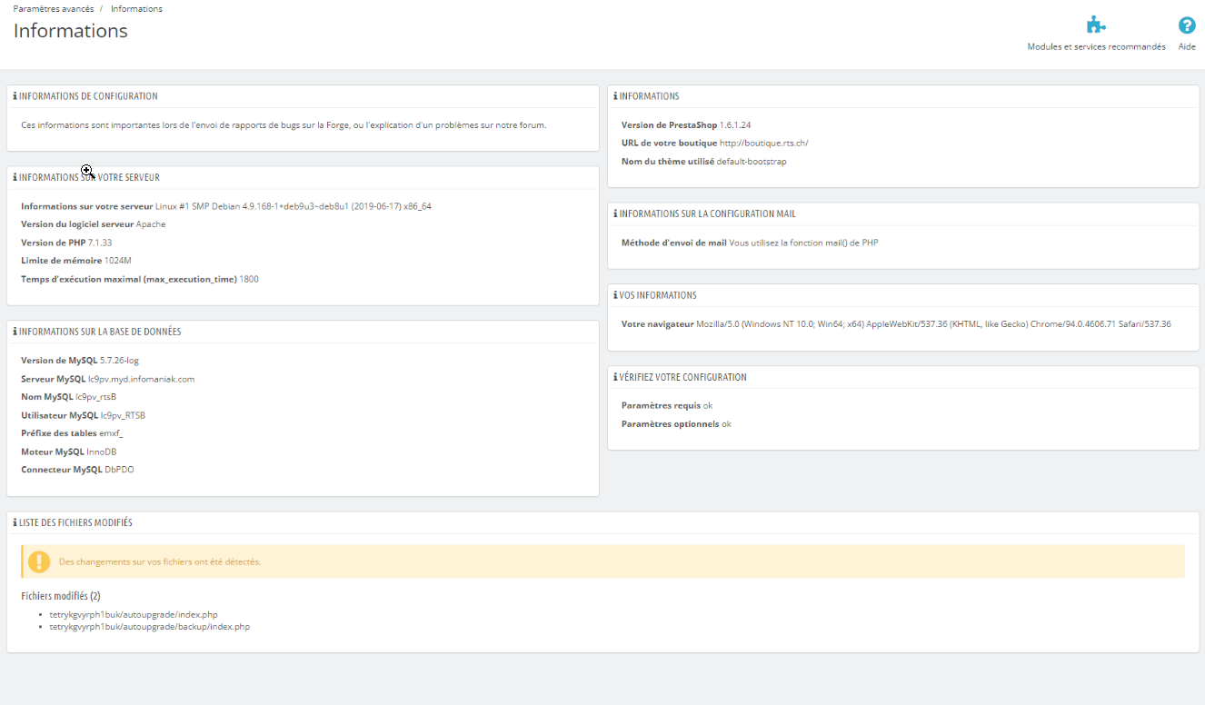Click theme name default-bootstrap
Viewport: 1205px width, 705px height.
[x=752, y=162]
